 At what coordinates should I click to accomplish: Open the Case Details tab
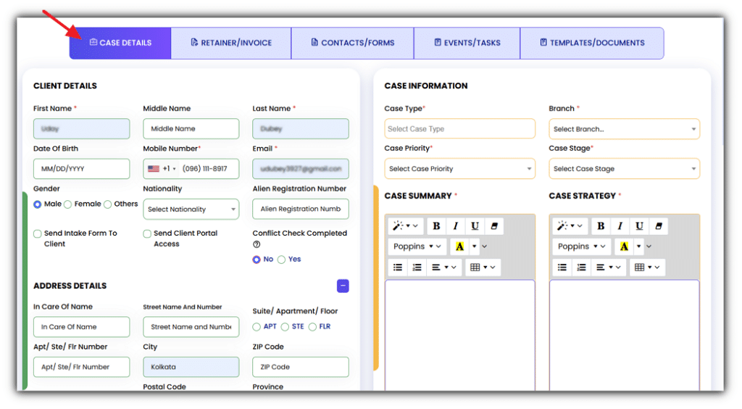coord(120,43)
